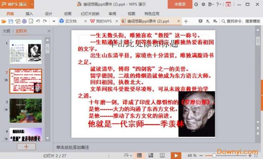Click the Save floppy disk icon

(11, 21)
